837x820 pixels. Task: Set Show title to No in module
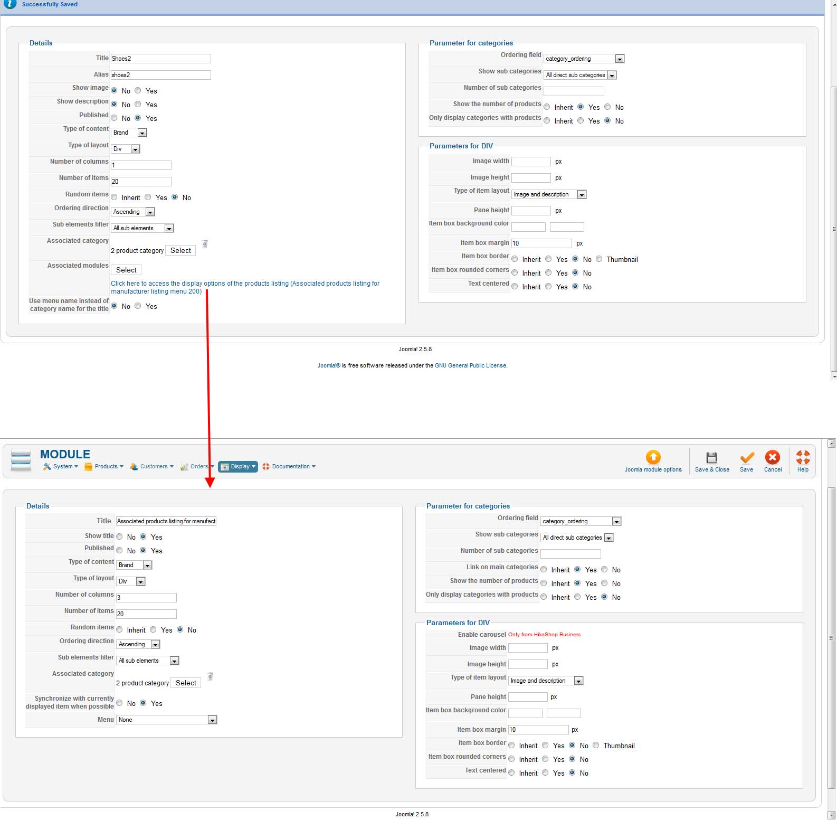119,536
